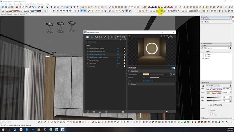Click the texture slot checker icon for Color/Texture
Viewport: 234px width, 132px height.
tap(171, 74)
